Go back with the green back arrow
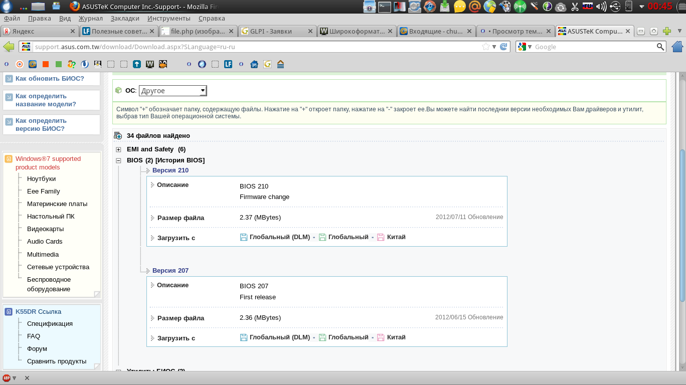The width and height of the screenshot is (686, 385). tap(9, 47)
